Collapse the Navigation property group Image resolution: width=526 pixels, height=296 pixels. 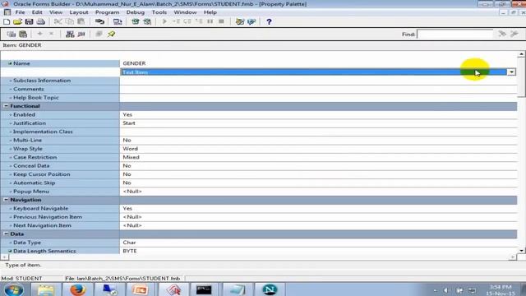(x=6, y=200)
